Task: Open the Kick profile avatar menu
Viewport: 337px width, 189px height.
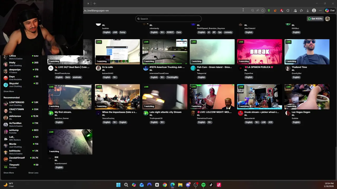Action: pyautogui.click(x=328, y=19)
